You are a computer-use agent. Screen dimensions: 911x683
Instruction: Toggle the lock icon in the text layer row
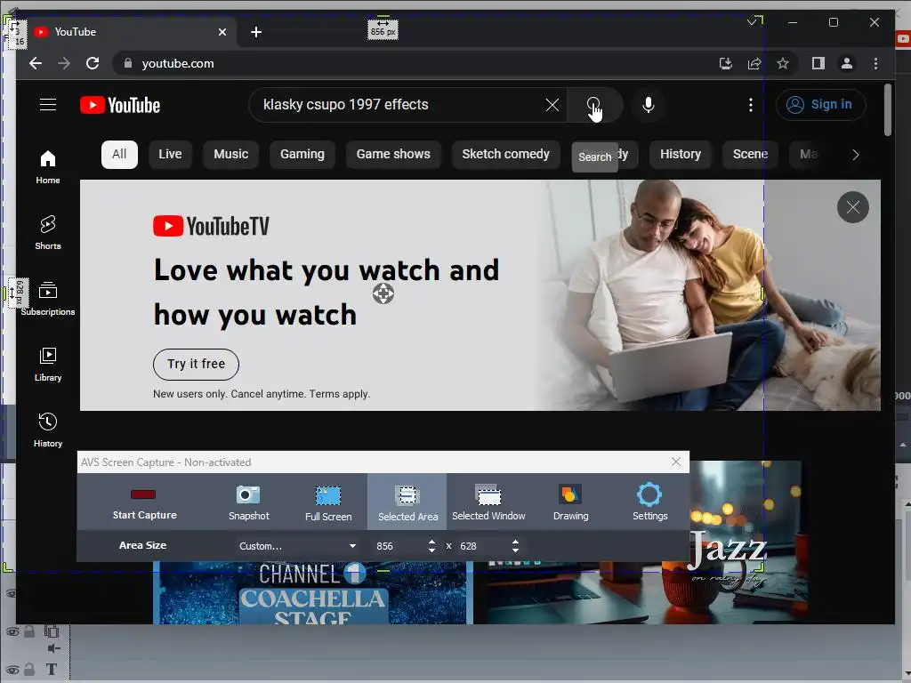coord(29,670)
